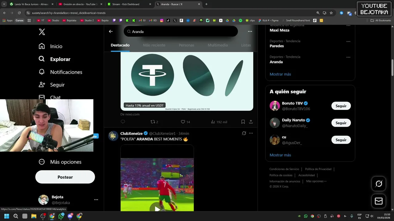Follow Boruto TBV

pos(341,106)
